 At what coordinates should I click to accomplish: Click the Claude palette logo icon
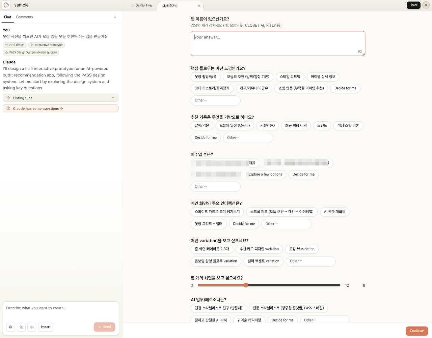6,5
